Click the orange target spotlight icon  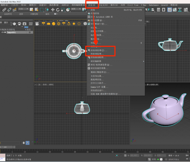(x=43, y=24)
